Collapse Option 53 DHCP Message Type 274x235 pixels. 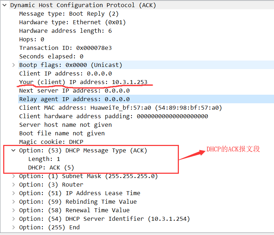point(14,150)
